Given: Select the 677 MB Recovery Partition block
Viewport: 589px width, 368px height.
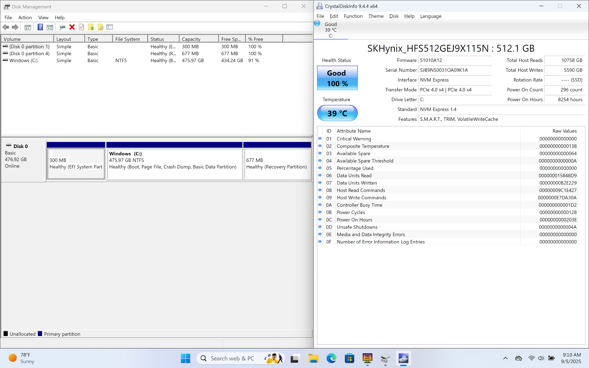Looking at the screenshot, I should [277, 161].
